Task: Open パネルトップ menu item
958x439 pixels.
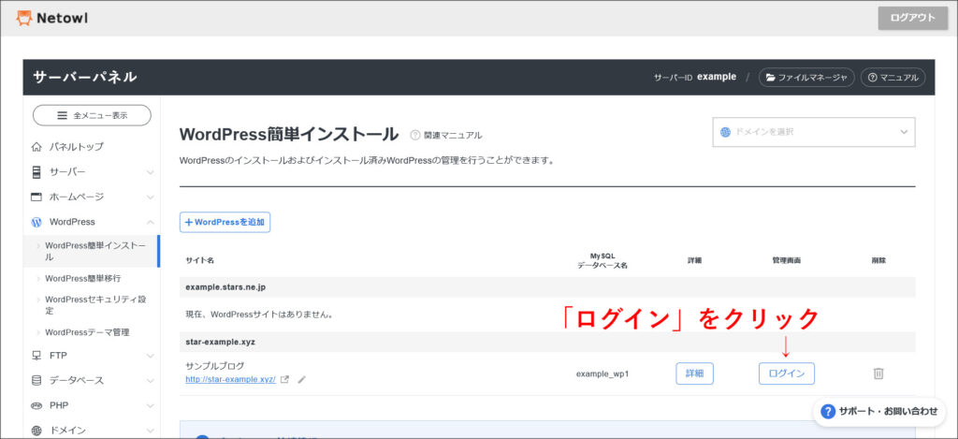Action: point(77,147)
